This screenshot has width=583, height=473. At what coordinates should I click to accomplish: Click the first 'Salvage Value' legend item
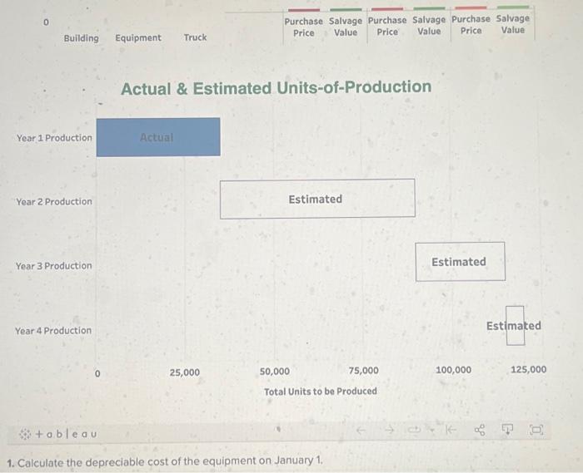point(346,27)
